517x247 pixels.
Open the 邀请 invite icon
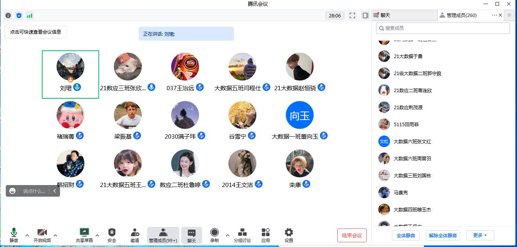(x=135, y=235)
